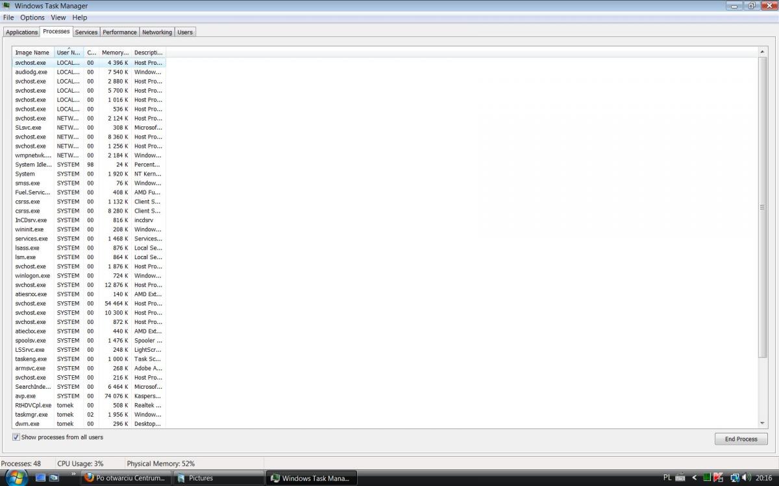Select the winlogon.exe process row
The height and width of the screenshot is (486, 779).
tap(89, 276)
